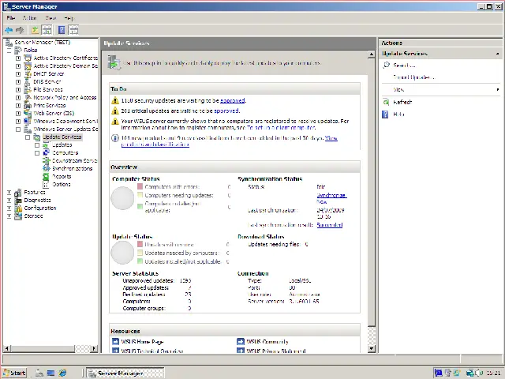
Task: Click the security updates 'approved' link
Action: (233, 100)
